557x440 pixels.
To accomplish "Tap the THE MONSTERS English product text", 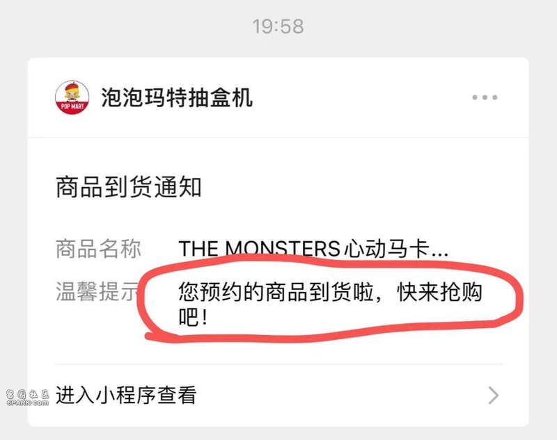I will coord(259,248).
